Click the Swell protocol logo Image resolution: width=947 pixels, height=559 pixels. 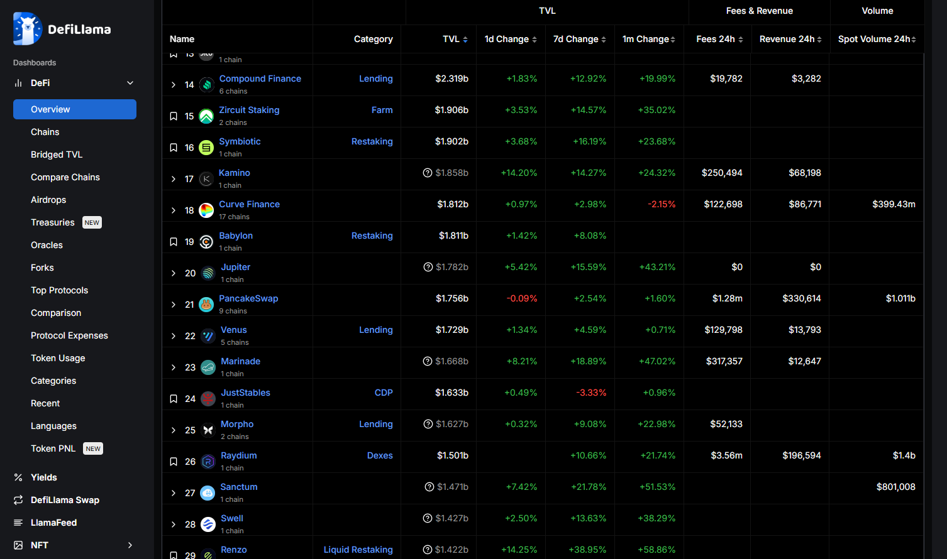point(208,524)
